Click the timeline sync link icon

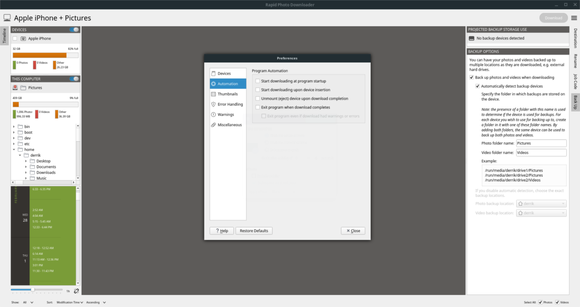tap(76, 291)
